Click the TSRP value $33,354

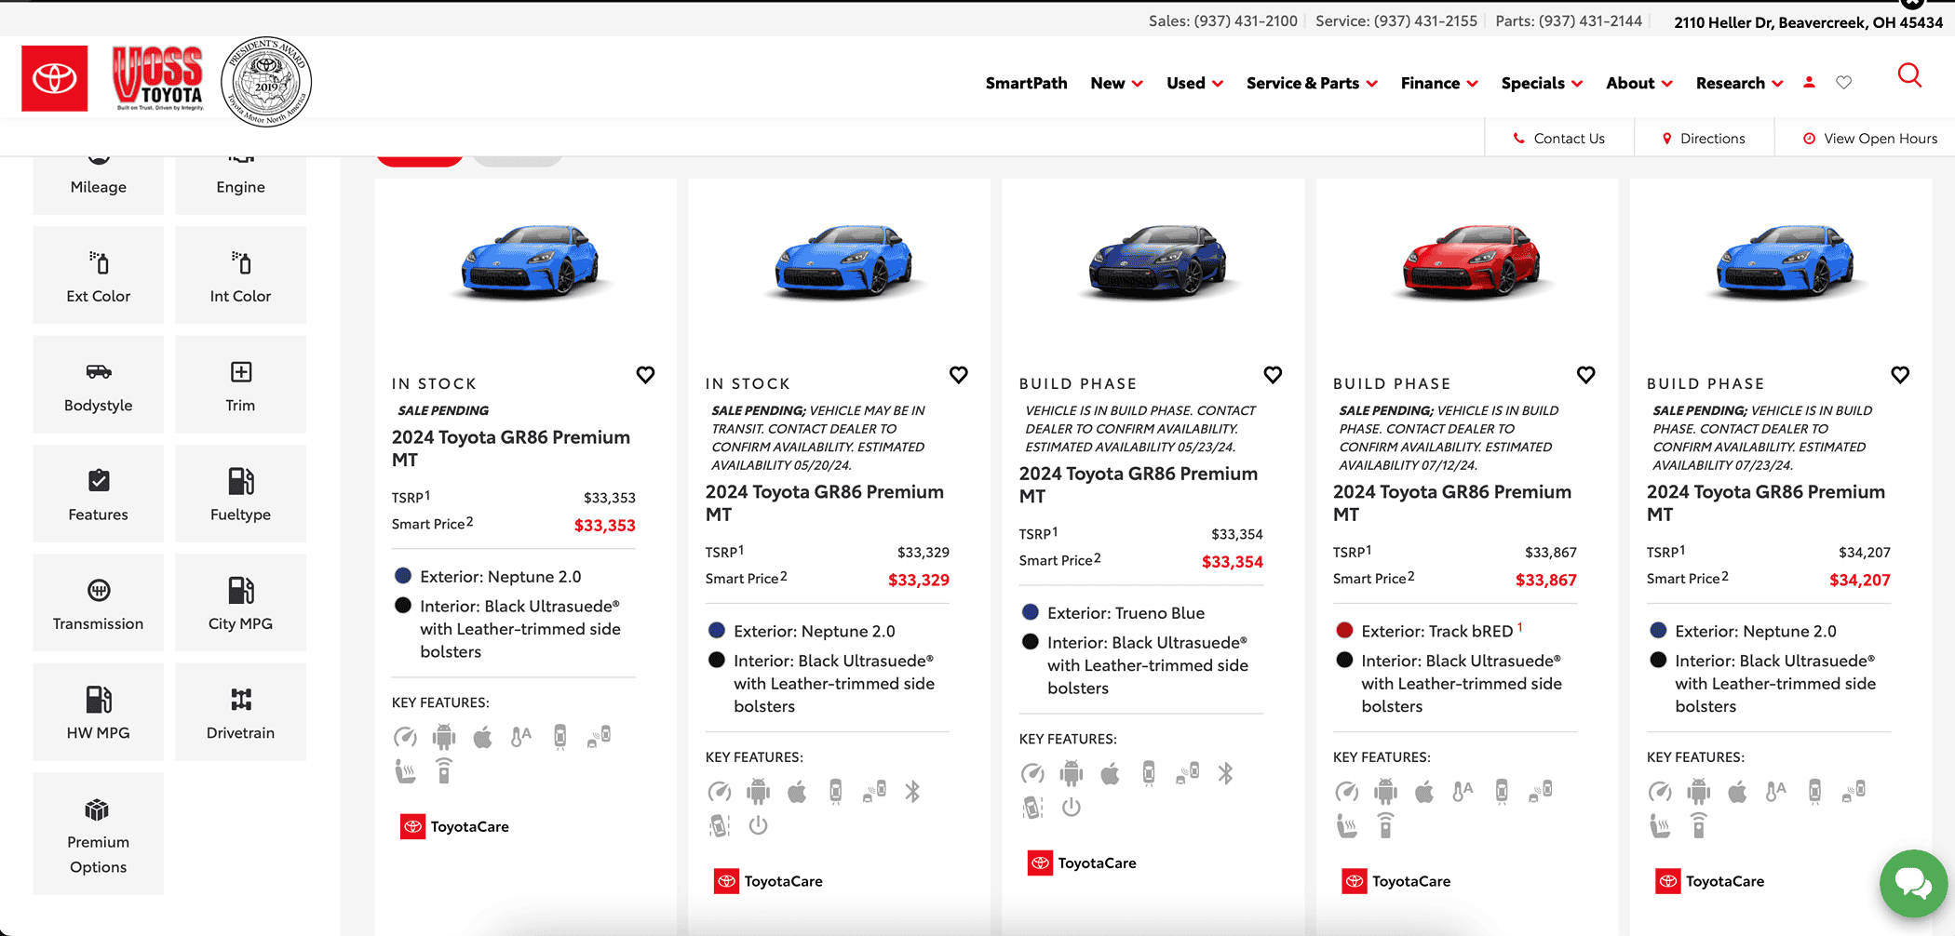[1237, 534]
